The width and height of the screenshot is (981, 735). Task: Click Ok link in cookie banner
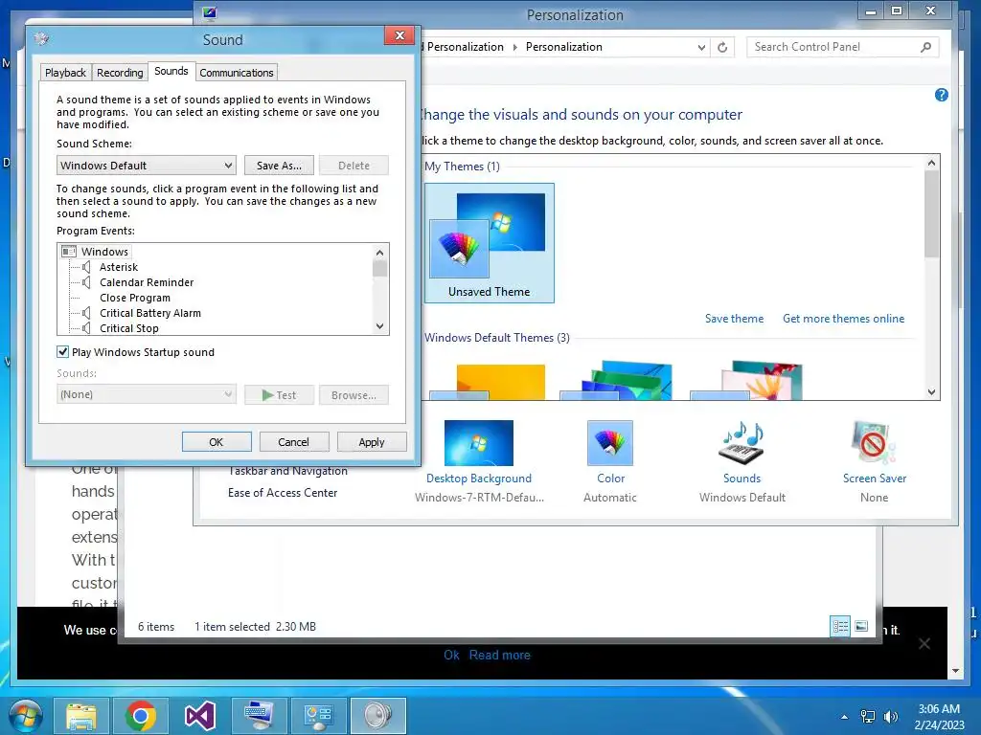[452, 655]
